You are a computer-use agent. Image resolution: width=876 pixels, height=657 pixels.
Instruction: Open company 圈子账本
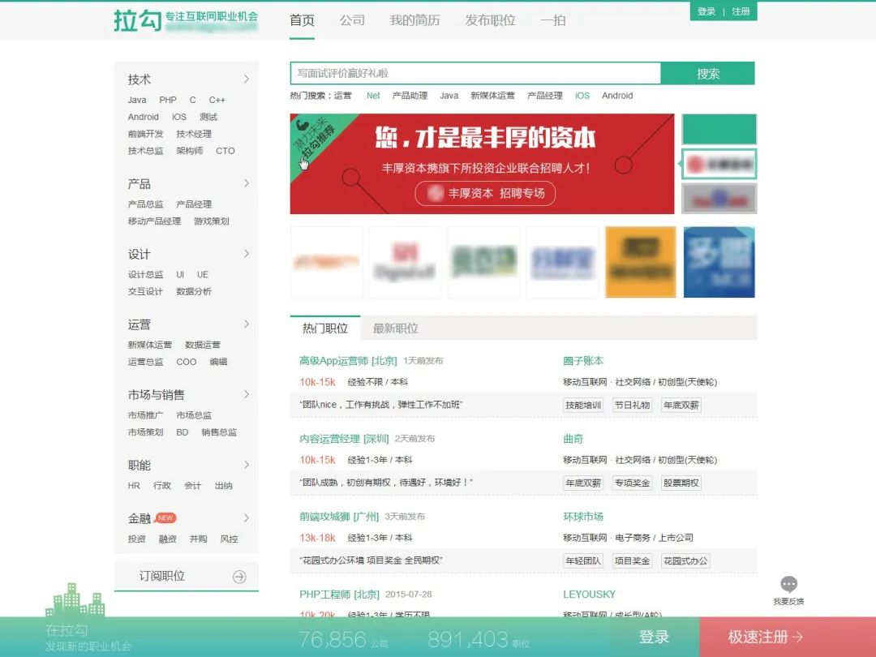pos(582,361)
